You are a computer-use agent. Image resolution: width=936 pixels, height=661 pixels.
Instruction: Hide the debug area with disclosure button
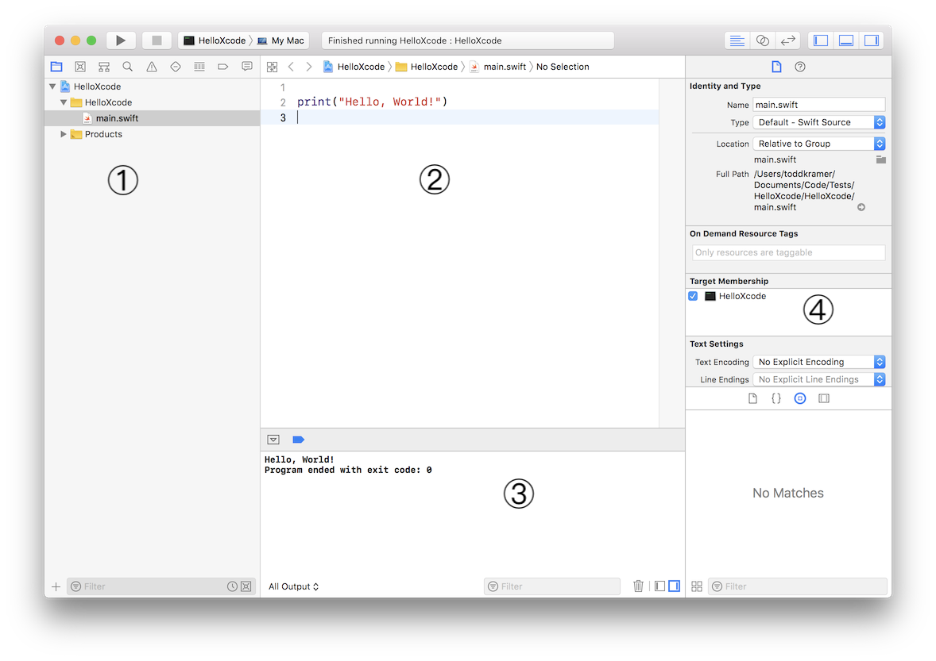click(x=273, y=440)
